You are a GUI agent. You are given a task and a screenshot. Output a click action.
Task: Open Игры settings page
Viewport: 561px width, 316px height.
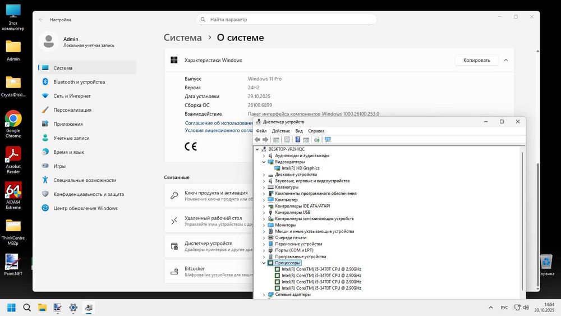pos(88,166)
